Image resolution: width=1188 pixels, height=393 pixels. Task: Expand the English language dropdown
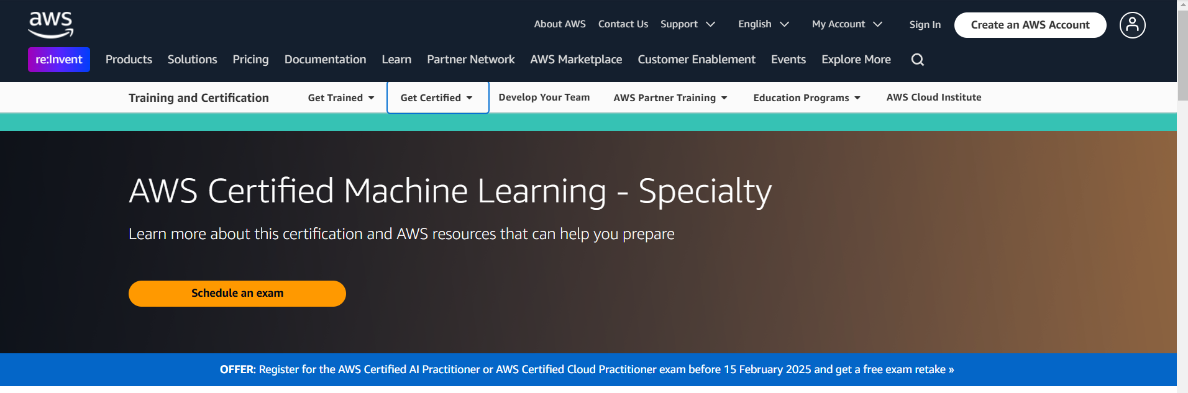point(763,24)
